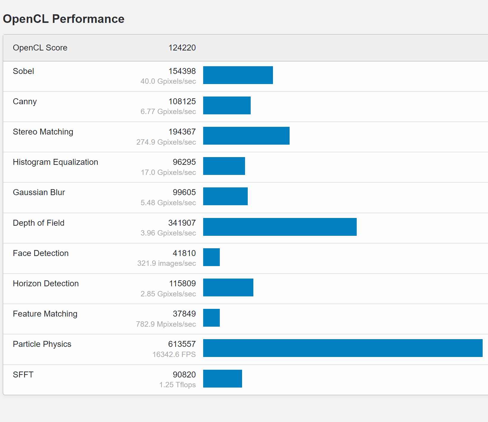Click the Horizon Detection score 115809

pos(182,284)
